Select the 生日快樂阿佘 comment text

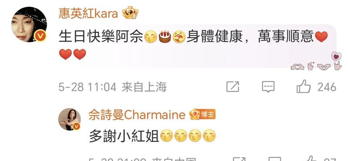100,37
